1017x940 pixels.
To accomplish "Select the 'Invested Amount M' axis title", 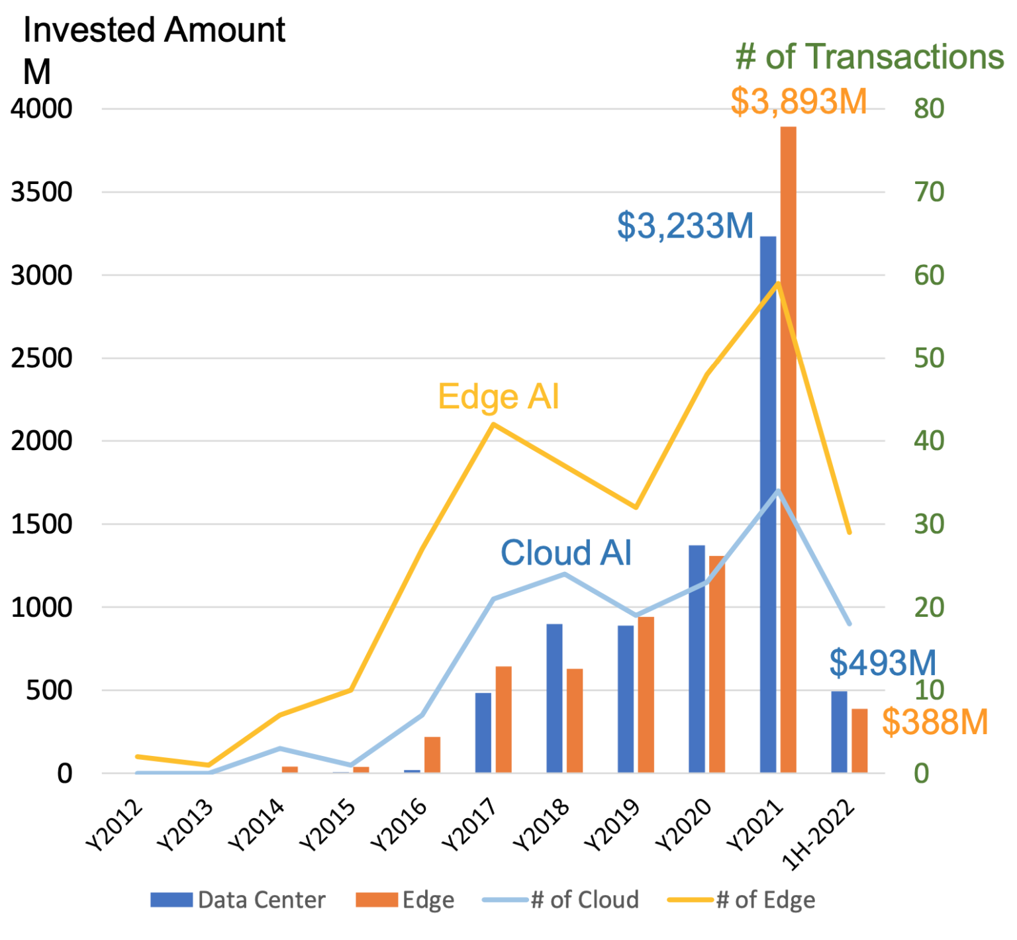I will 154,50.
